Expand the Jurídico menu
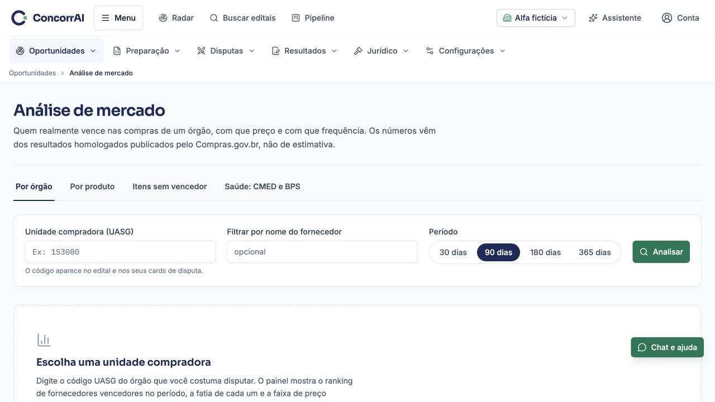The width and height of the screenshot is (715, 402). 382,51
